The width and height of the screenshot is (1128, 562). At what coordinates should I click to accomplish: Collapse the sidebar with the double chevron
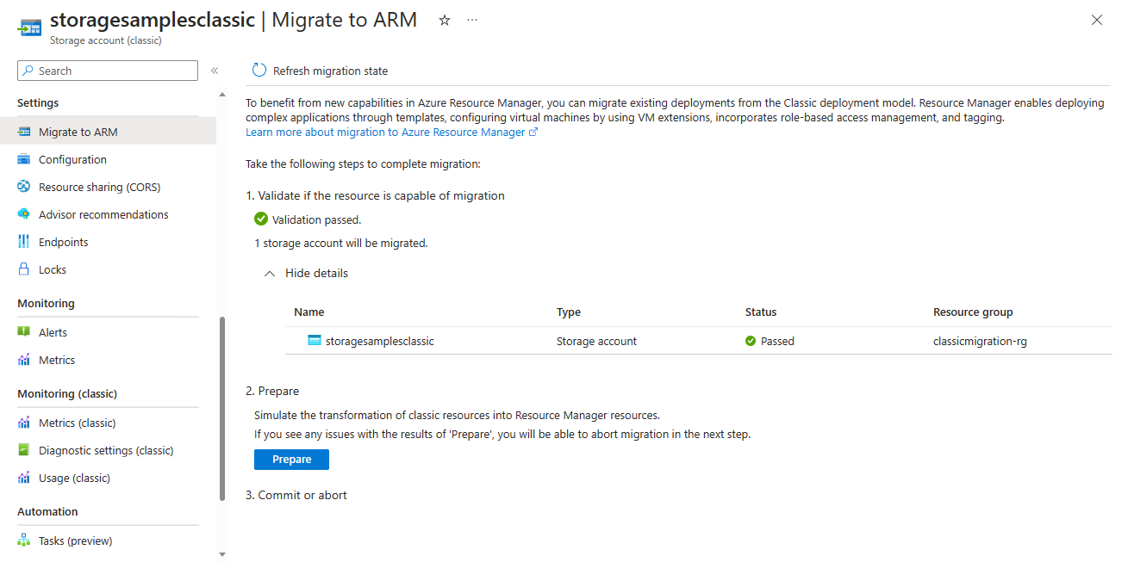[x=215, y=71]
